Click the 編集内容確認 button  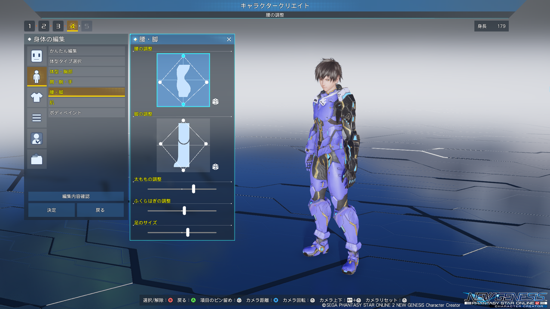click(x=76, y=197)
